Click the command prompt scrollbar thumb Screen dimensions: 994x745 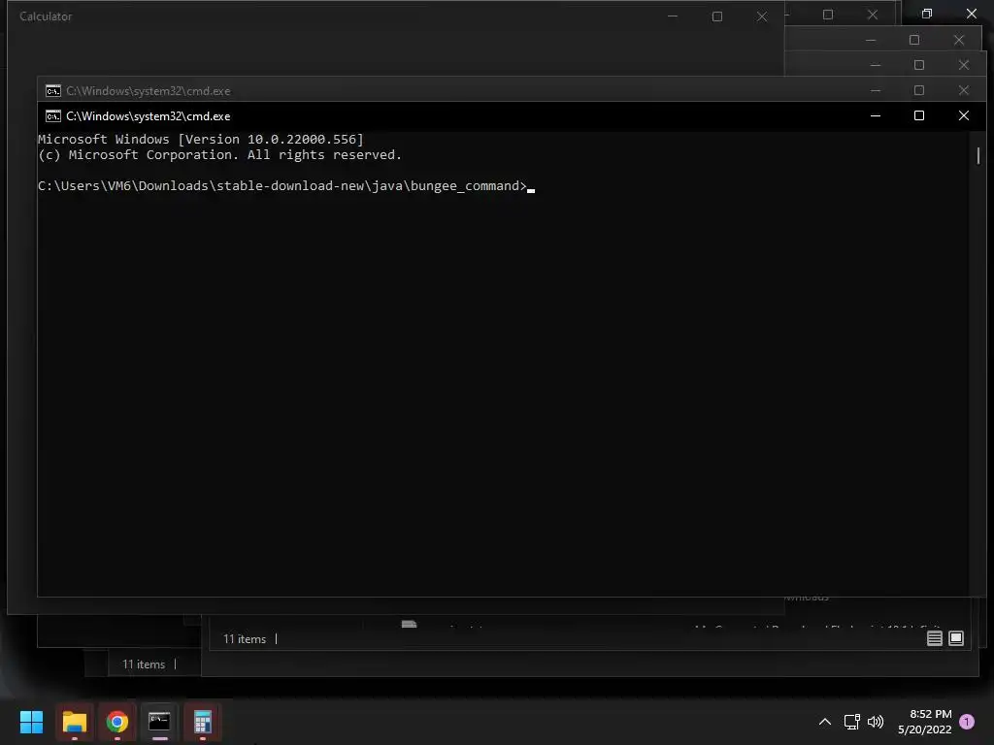(x=978, y=155)
